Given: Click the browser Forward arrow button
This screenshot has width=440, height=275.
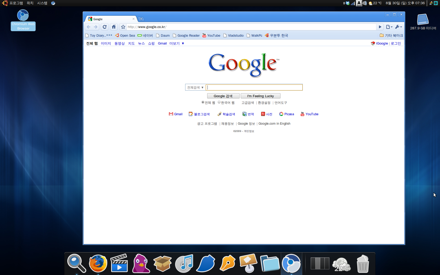Looking at the screenshot, I should (x=96, y=27).
